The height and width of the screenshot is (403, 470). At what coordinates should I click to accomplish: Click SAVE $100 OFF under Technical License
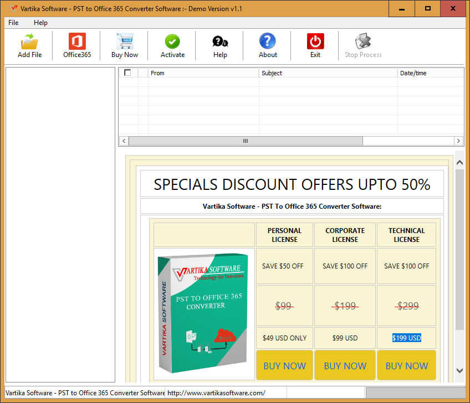pos(406,266)
